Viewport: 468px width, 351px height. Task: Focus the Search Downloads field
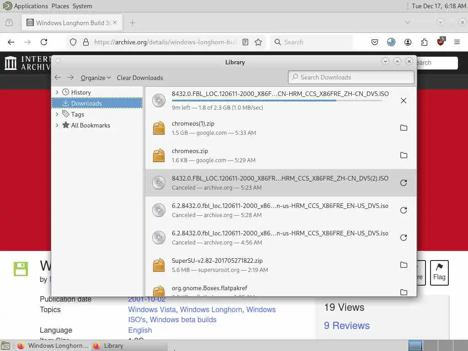pos(351,77)
